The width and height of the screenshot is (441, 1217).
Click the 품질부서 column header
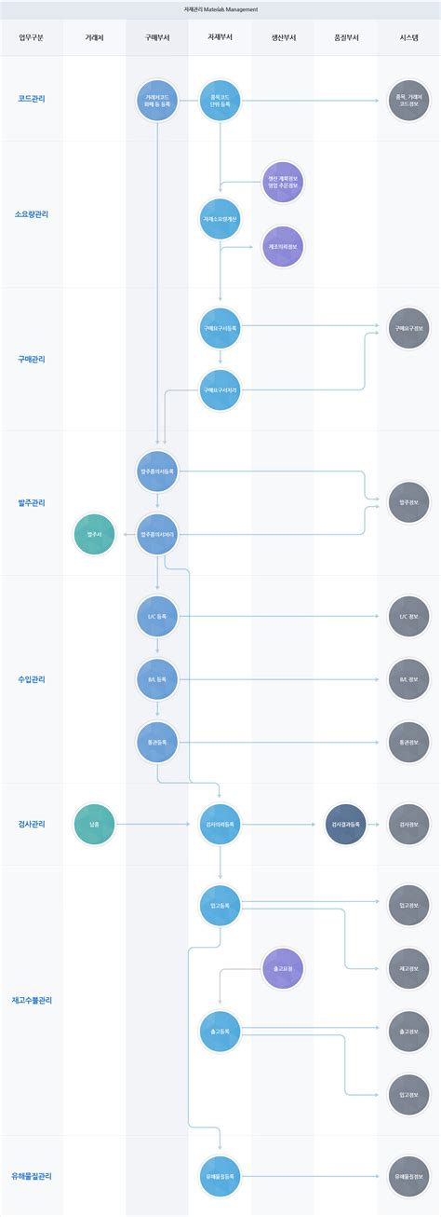347,38
